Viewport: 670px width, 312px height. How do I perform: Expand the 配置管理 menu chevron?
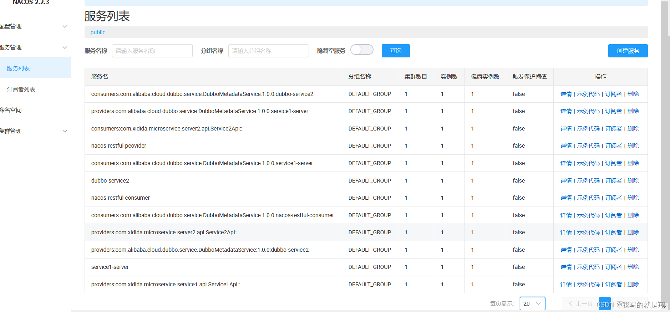point(65,26)
